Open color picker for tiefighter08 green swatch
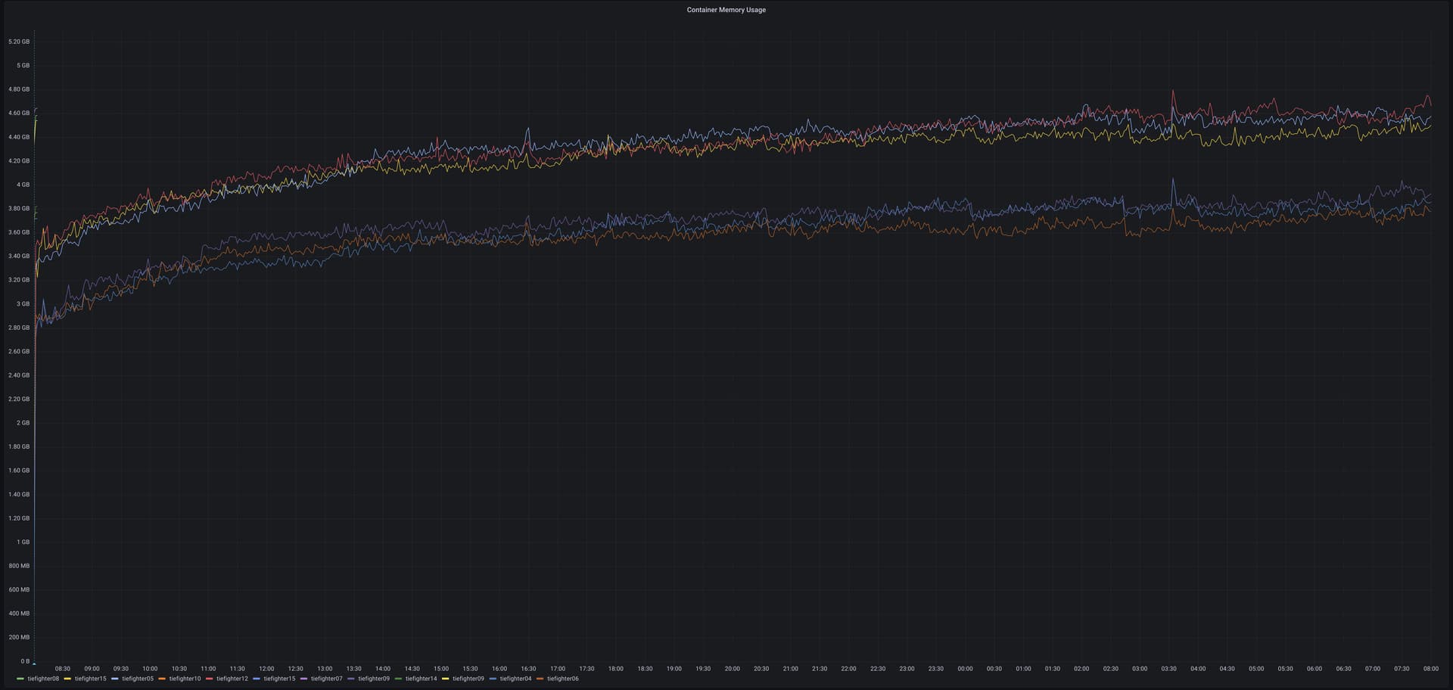Image resolution: width=1453 pixels, height=690 pixels. tap(20, 679)
